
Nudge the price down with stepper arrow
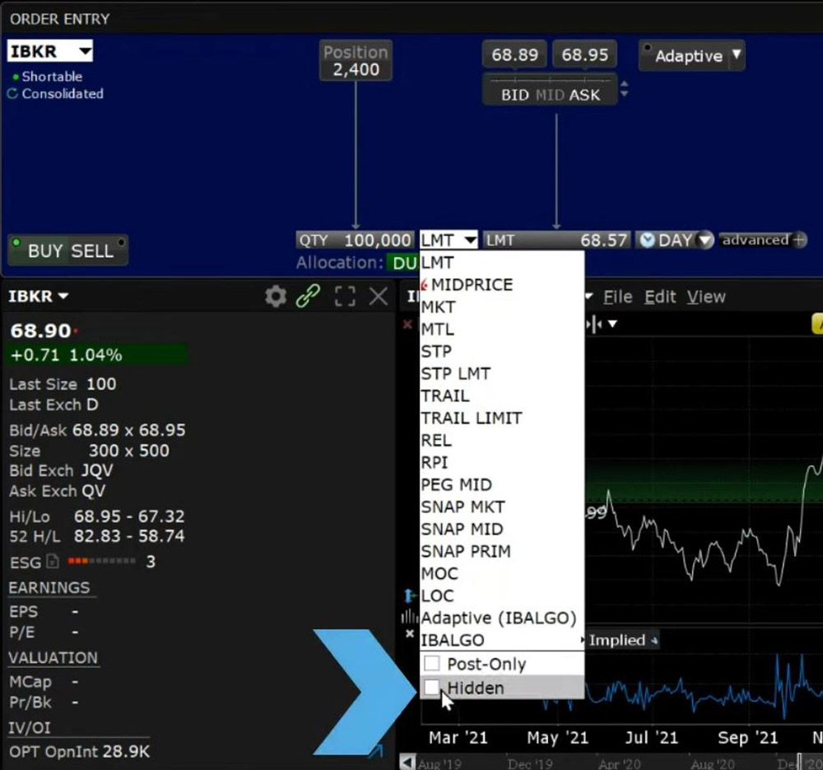tap(624, 94)
